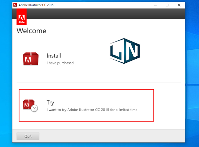Click the "Adobe Illustrator CC 2015" window title
The height and width of the screenshot is (147, 199).
36,5
